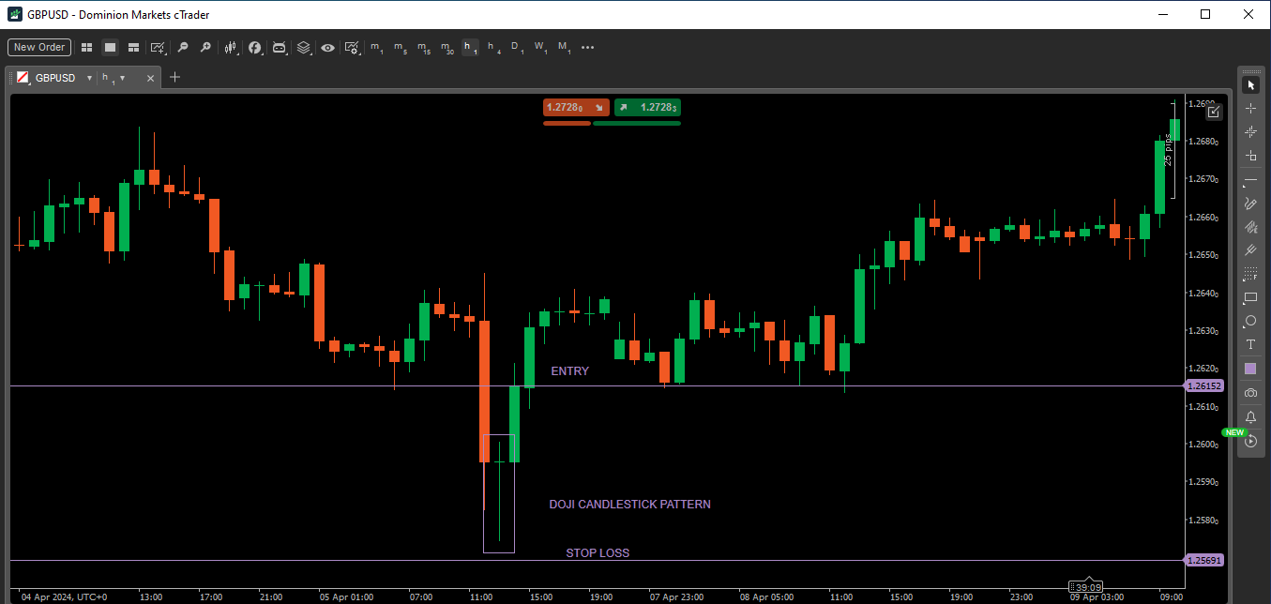Select the Ellipse drawing tool
Screen dimensions: 1271x604
point(1250,322)
